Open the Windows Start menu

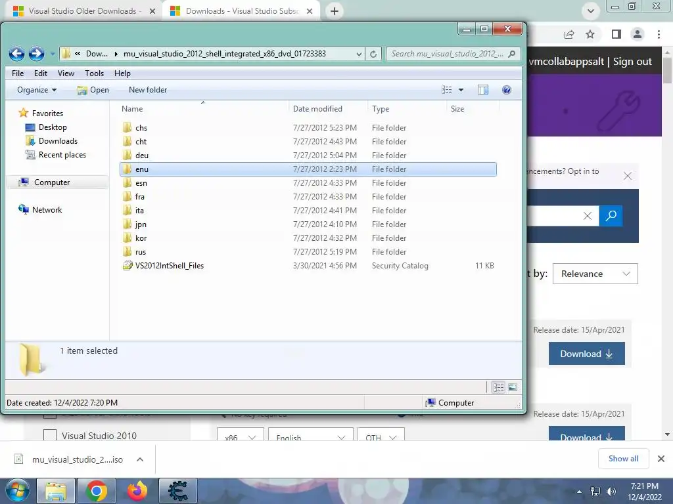pyautogui.click(x=18, y=491)
